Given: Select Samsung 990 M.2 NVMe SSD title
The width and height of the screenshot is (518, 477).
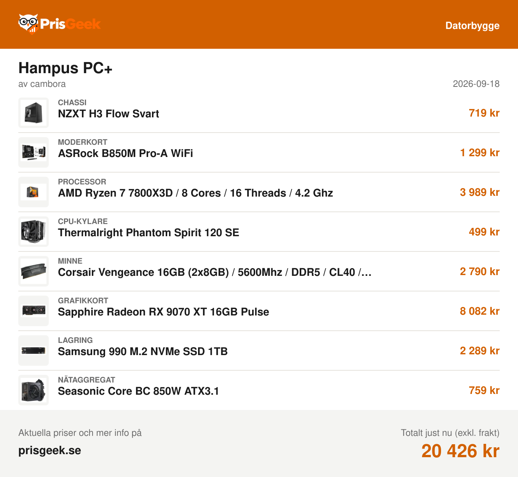Looking at the screenshot, I should tap(143, 352).
